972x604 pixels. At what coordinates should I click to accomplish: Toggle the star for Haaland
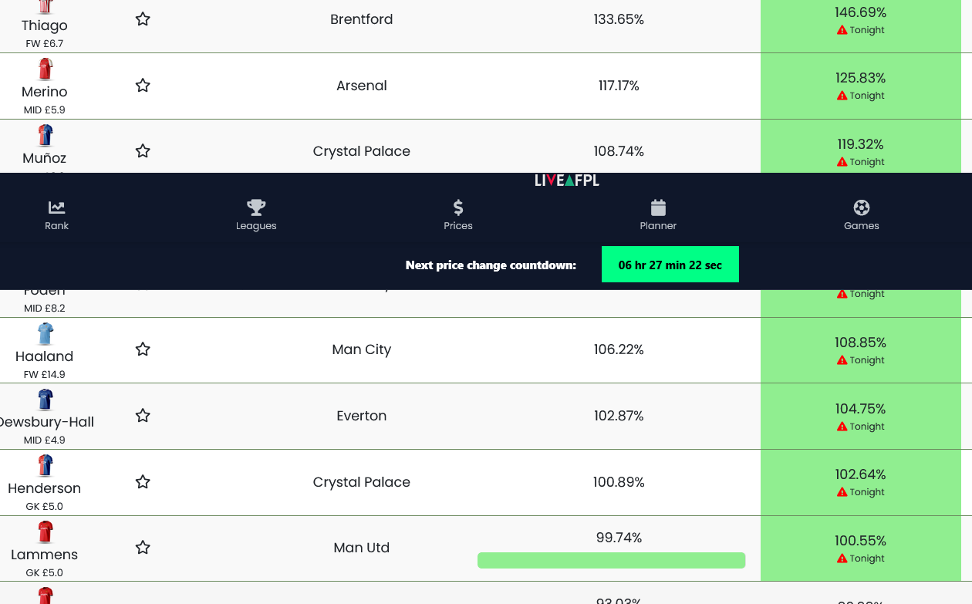pyautogui.click(x=143, y=349)
